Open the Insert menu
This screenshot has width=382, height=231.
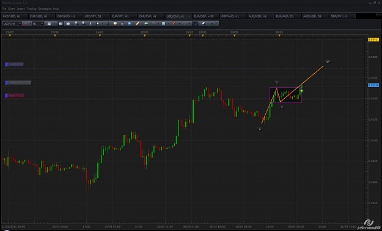point(21,9)
